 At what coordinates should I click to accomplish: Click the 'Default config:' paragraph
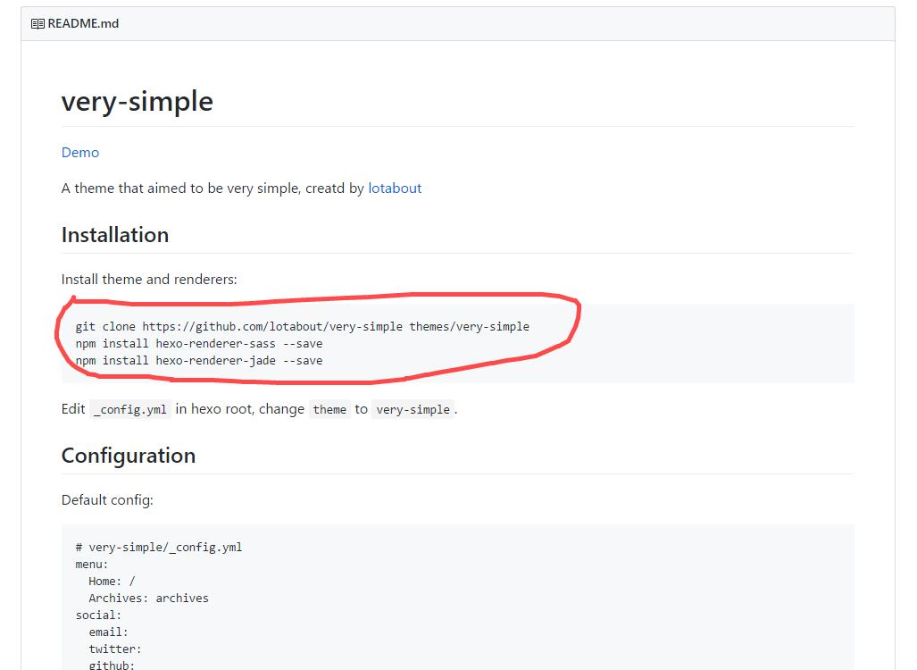click(x=107, y=500)
